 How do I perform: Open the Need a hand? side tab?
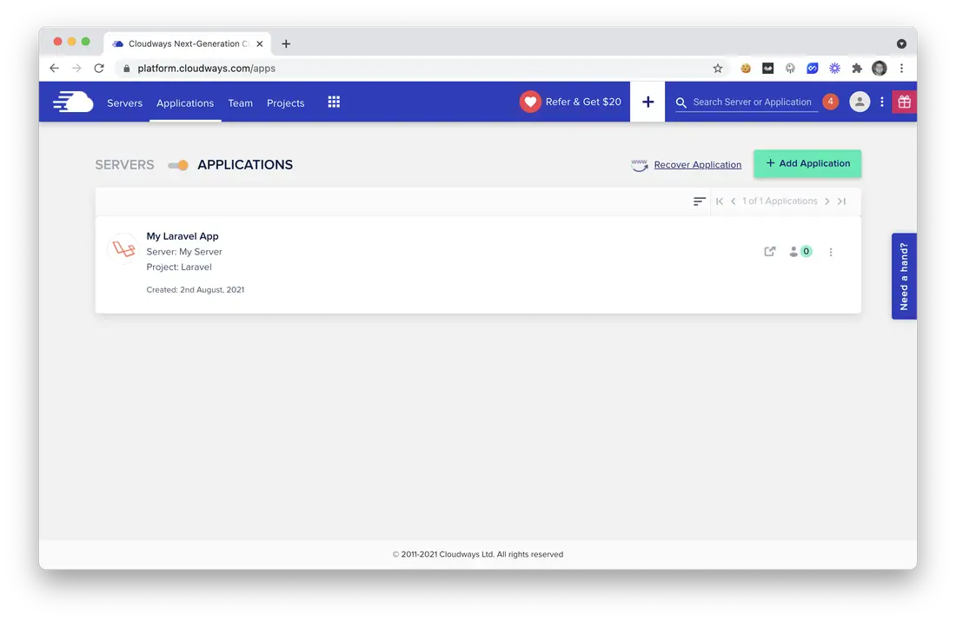pyautogui.click(x=904, y=276)
